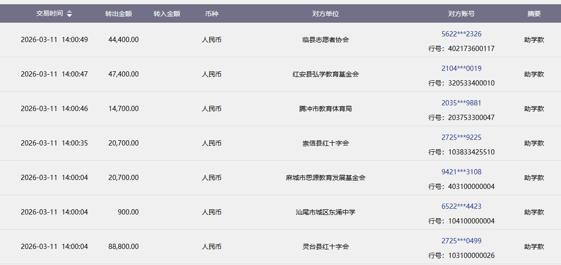This screenshot has width=561, height=265.
Task: Click the sort arrows beside 交易时间
Action: pyautogui.click(x=69, y=14)
